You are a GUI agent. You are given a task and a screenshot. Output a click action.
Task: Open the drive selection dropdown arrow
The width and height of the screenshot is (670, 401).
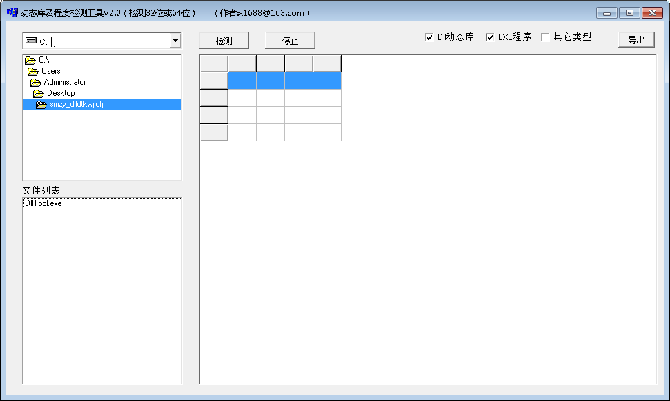(x=175, y=41)
